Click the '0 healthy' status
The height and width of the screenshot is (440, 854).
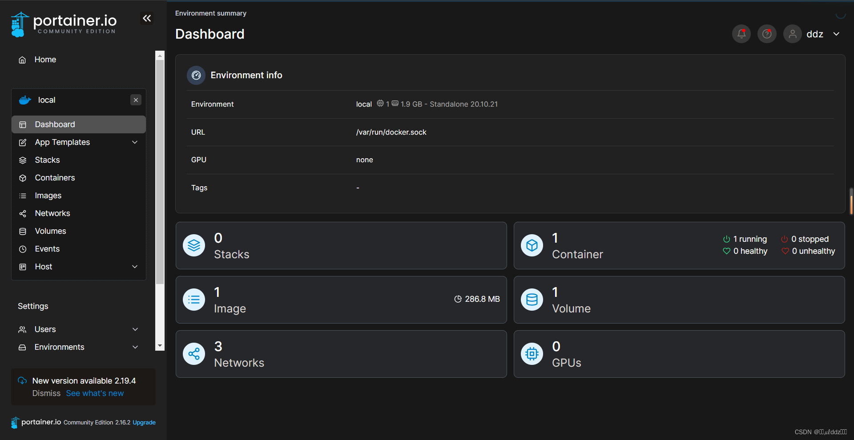coord(745,251)
